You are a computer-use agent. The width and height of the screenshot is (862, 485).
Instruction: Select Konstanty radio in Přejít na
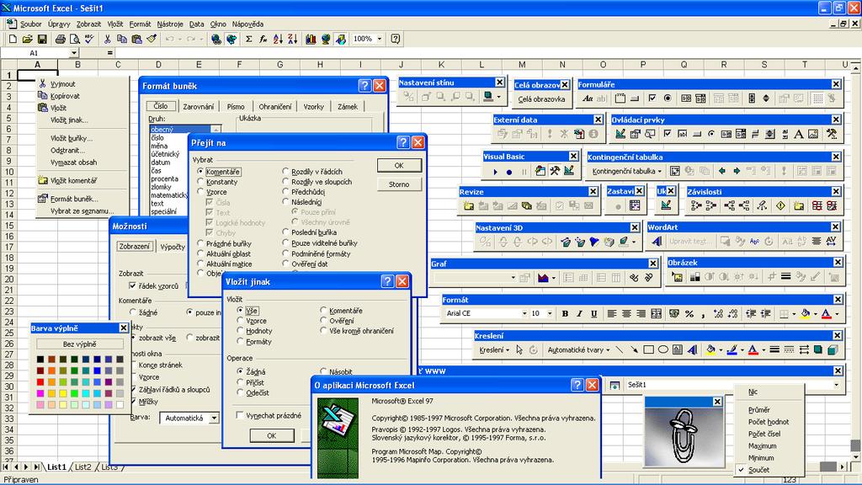point(200,182)
